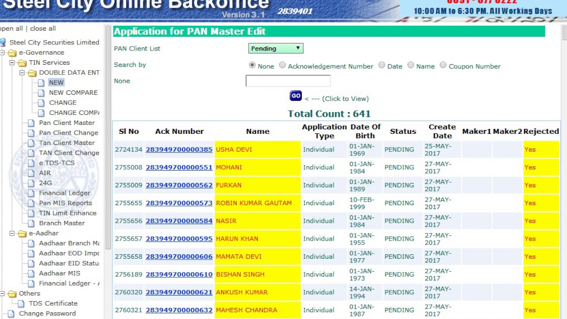The width and height of the screenshot is (567, 319).
Task: Click the name HARUN KHAN cell
Action: click(258, 239)
